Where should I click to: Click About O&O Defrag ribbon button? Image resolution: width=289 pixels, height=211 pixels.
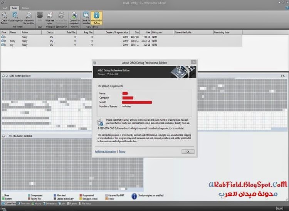click(x=97, y=18)
